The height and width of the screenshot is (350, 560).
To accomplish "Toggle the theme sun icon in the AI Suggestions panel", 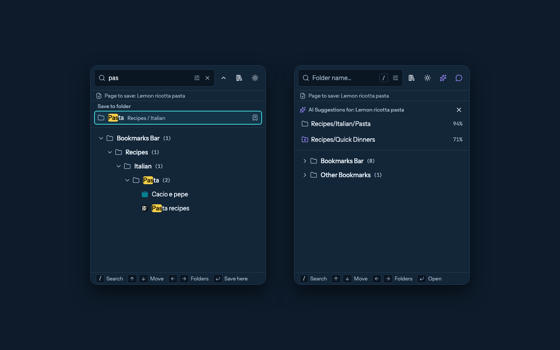I will click(427, 78).
